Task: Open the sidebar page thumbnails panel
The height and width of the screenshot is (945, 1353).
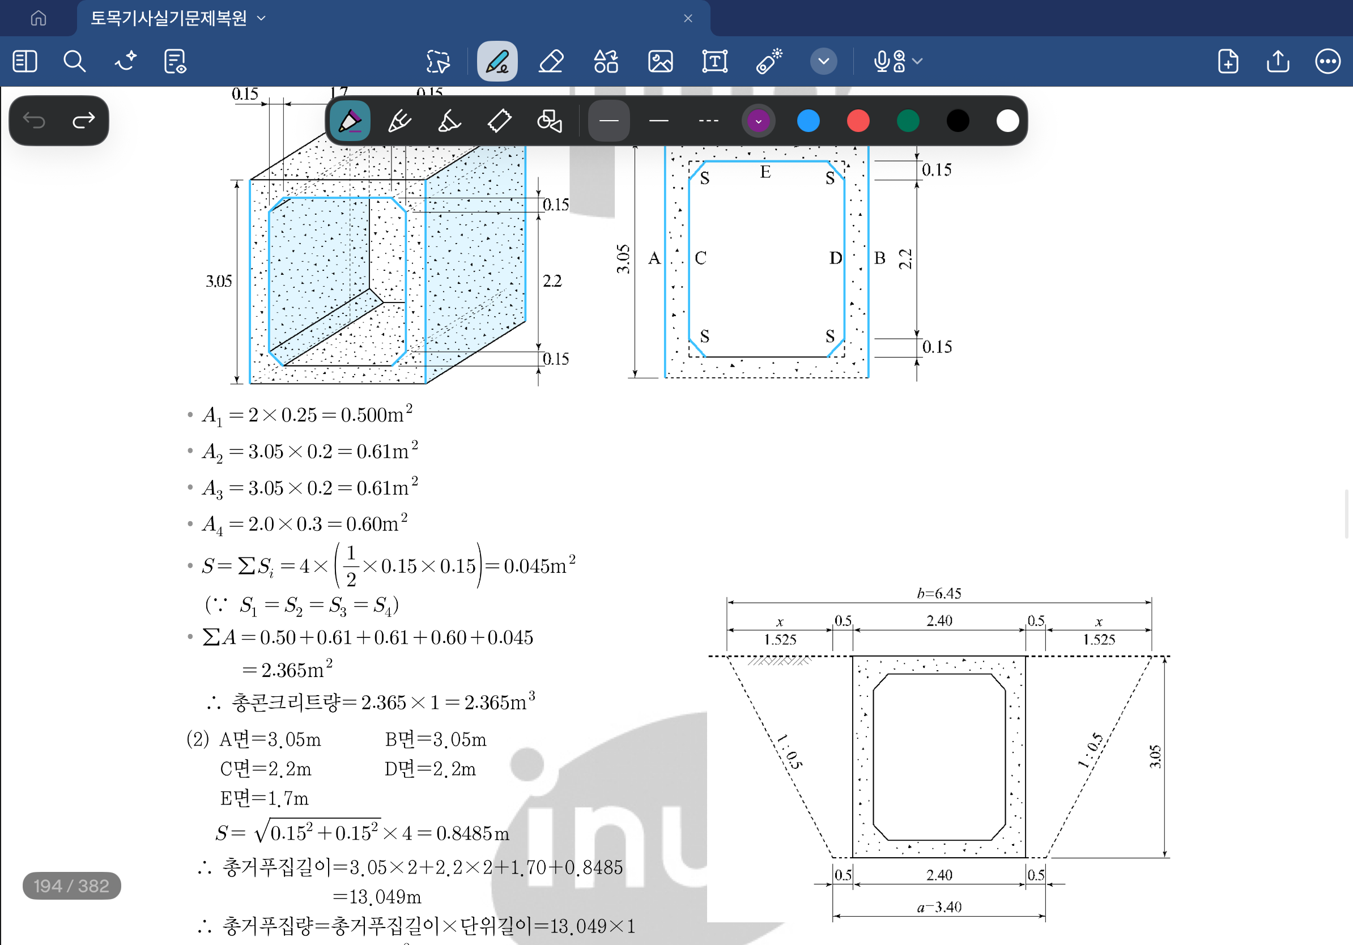Action: (25, 61)
